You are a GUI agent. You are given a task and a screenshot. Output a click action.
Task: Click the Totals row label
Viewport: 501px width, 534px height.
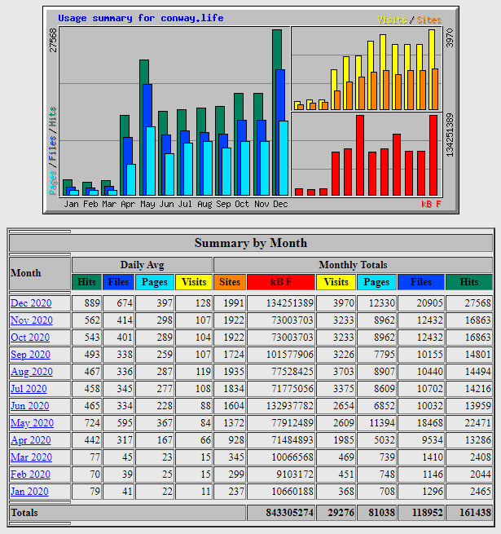pyautogui.click(x=24, y=513)
